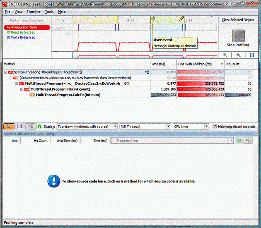Viewport: 261px width, 228px height.
Task: Click the 1,399.206 time value
Action: (168, 89)
